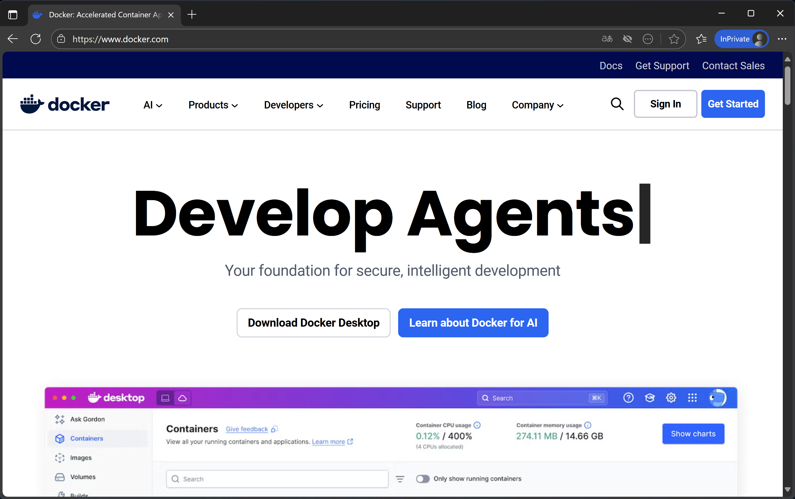795x499 pixels.
Task: Click the site search magnifier icon
Action: coord(617,104)
